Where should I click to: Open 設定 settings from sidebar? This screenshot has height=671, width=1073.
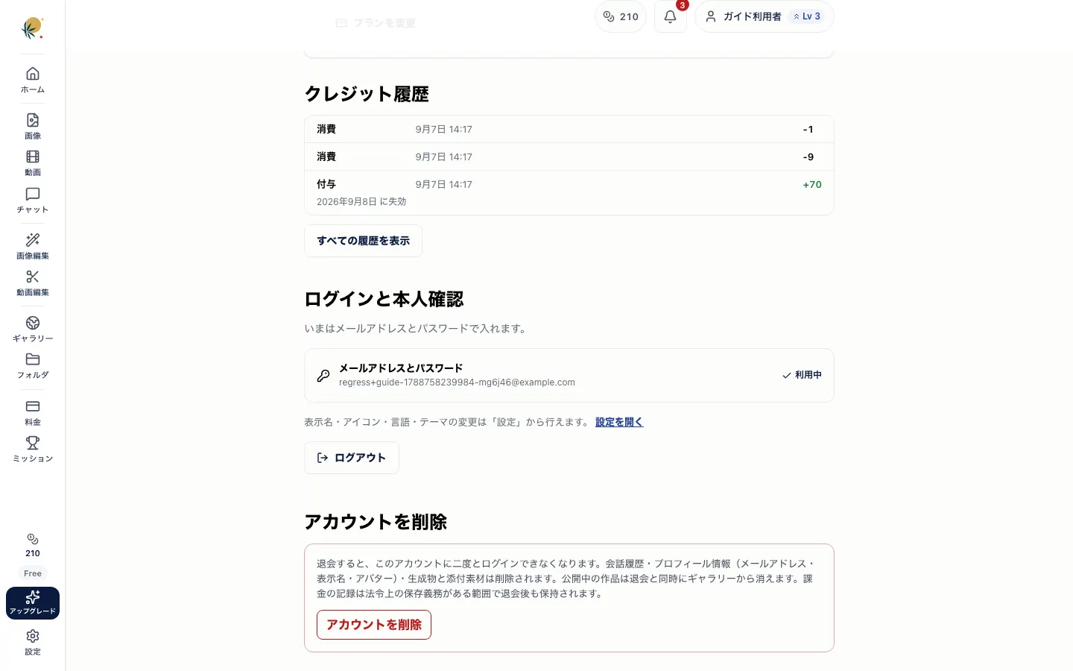(33, 642)
